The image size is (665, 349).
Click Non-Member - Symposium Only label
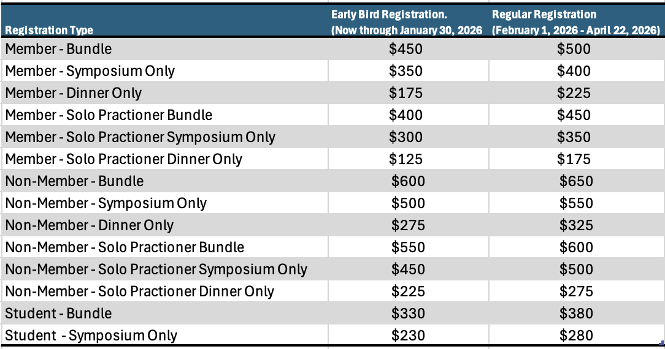(x=106, y=203)
